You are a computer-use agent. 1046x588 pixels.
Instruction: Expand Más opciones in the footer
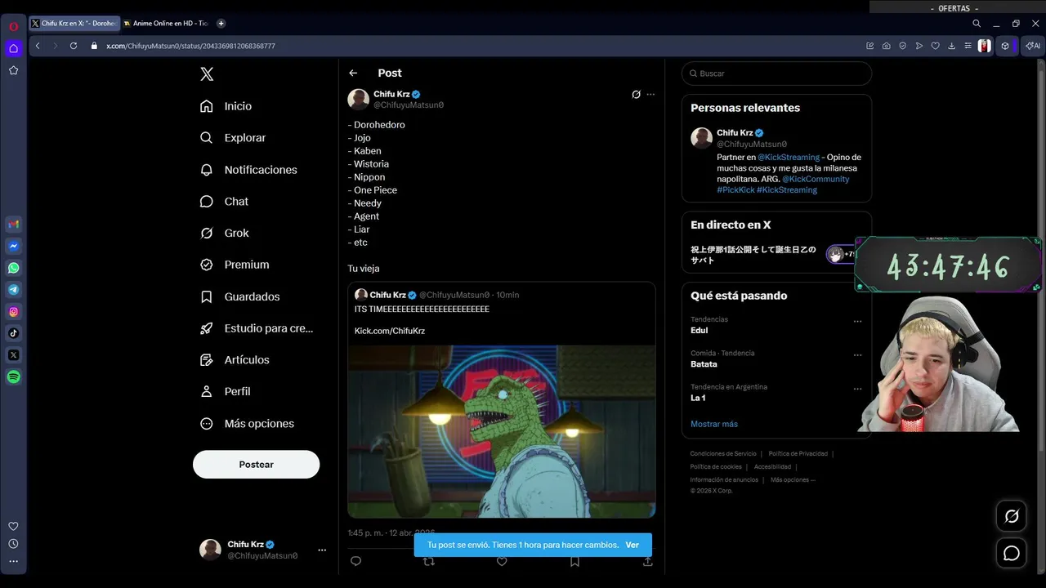[793, 480]
